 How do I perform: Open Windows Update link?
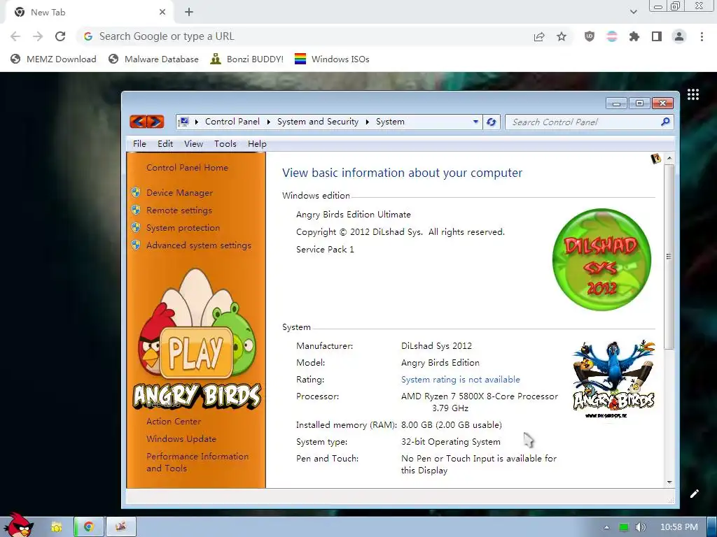pos(181,439)
